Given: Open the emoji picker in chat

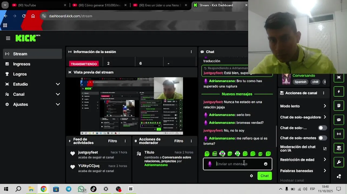Looking at the screenshot, I should click(266, 164).
